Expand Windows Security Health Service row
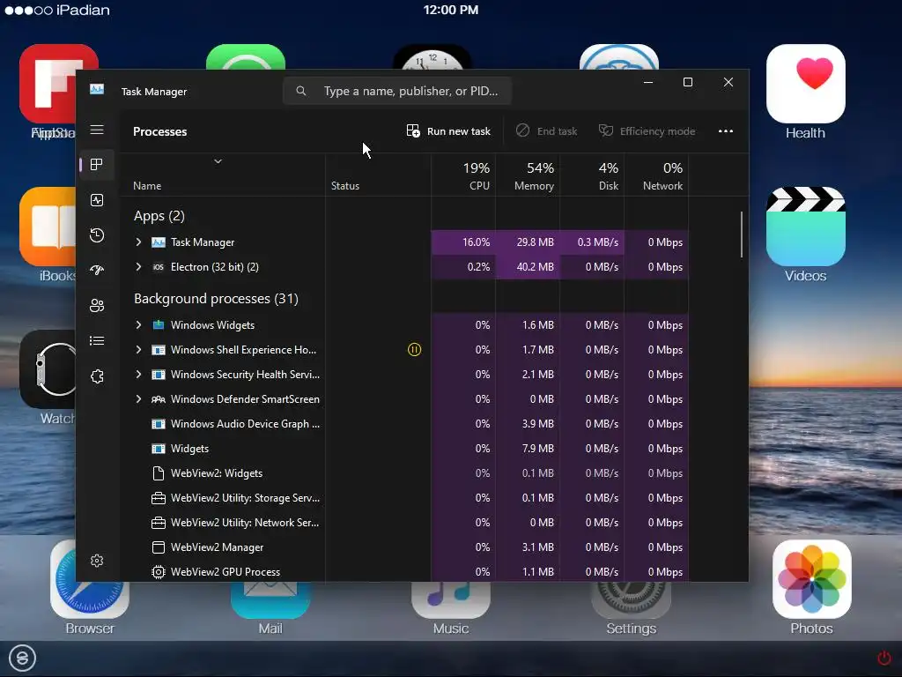Viewport: 902px width, 677px height. pyautogui.click(x=138, y=374)
